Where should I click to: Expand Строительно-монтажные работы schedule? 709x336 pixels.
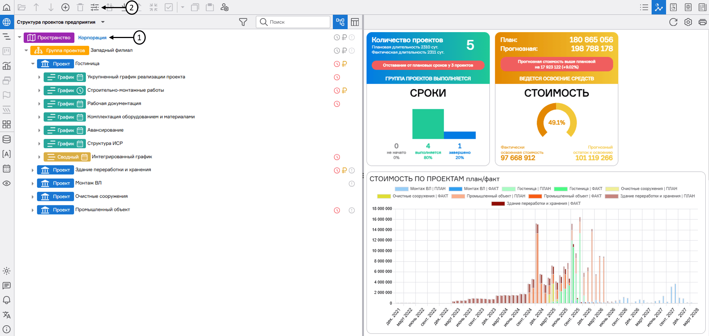[x=39, y=90]
